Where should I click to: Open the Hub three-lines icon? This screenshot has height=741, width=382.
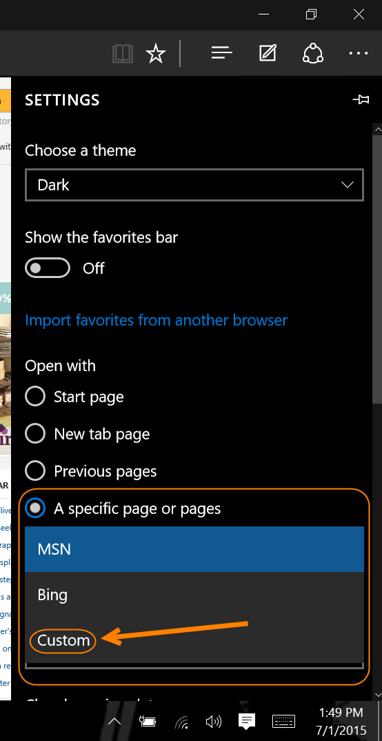click(221, 53)
